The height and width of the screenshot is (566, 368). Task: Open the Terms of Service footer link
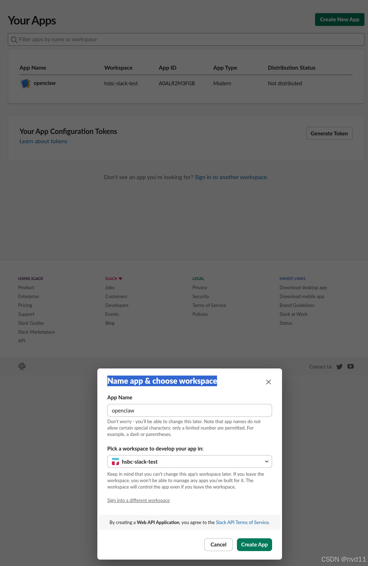pyautogui.click(x=209, y=305)
